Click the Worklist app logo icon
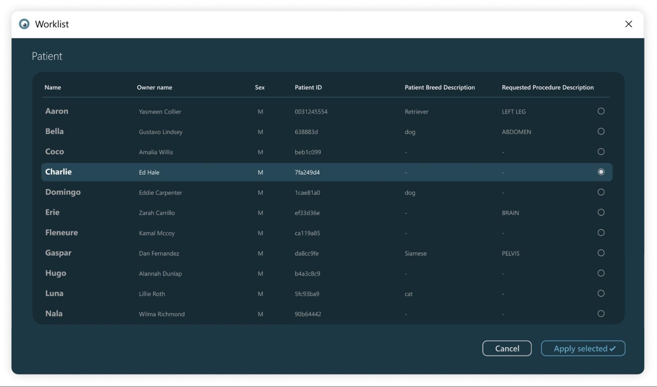Viewport: 657px width, 387px height. pyautogui.click(x=24, y=24)
